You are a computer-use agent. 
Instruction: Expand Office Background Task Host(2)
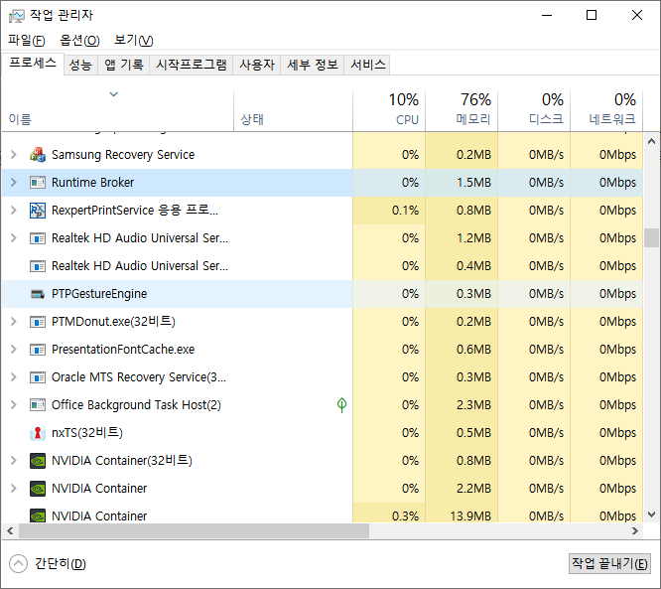pos(14,405)
